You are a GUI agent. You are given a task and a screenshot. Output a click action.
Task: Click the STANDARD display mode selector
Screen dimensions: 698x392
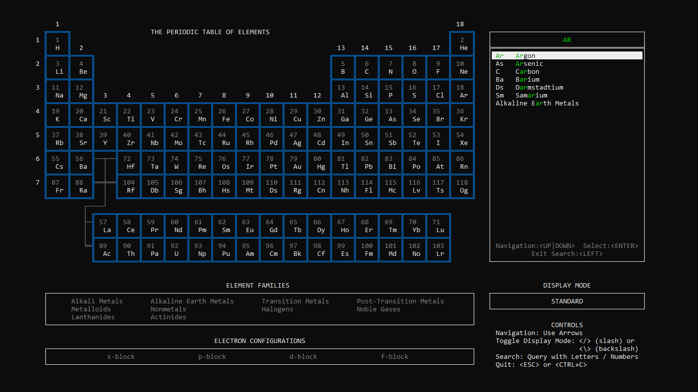(x=567, y=301)
